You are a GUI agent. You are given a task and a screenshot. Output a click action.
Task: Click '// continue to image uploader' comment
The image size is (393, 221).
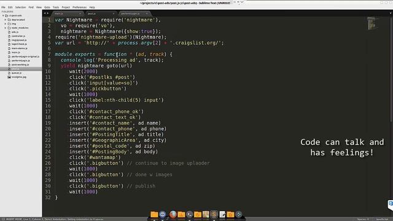coord(168,163)
